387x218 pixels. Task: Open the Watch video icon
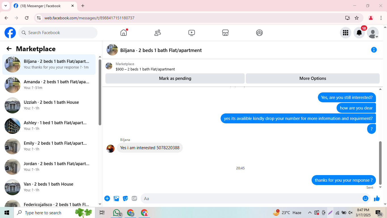(192, 33)
